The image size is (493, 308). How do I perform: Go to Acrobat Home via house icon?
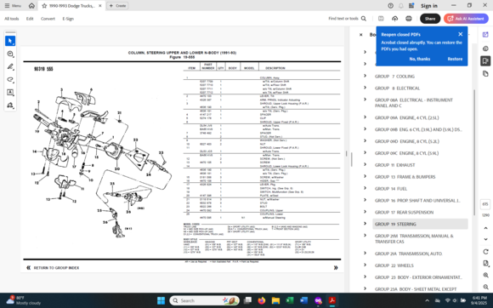[x=31, y=6]
